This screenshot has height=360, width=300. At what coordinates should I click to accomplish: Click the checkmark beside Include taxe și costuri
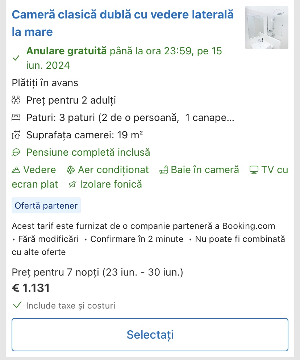click(x=17, y=305)
